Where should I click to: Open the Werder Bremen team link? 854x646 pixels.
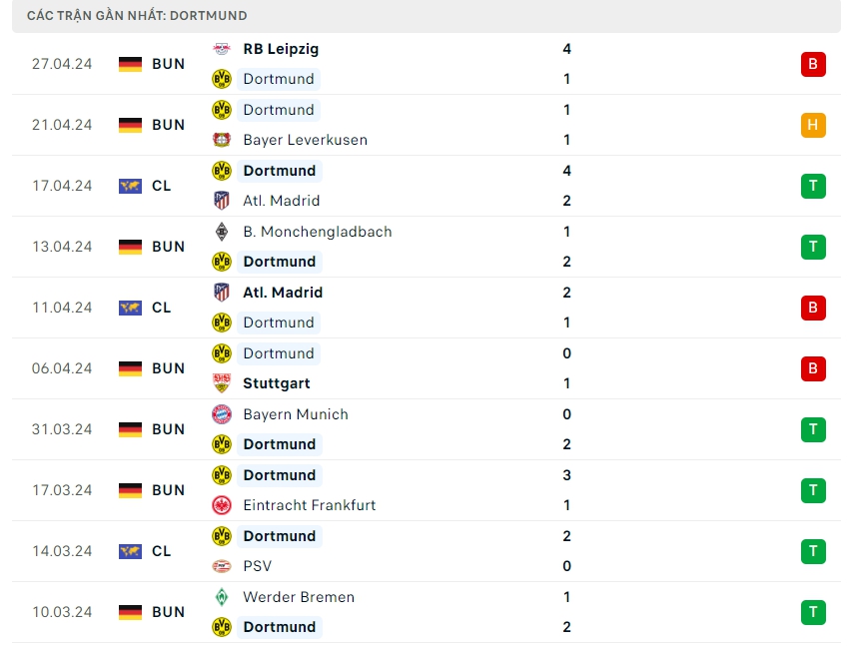299,597
